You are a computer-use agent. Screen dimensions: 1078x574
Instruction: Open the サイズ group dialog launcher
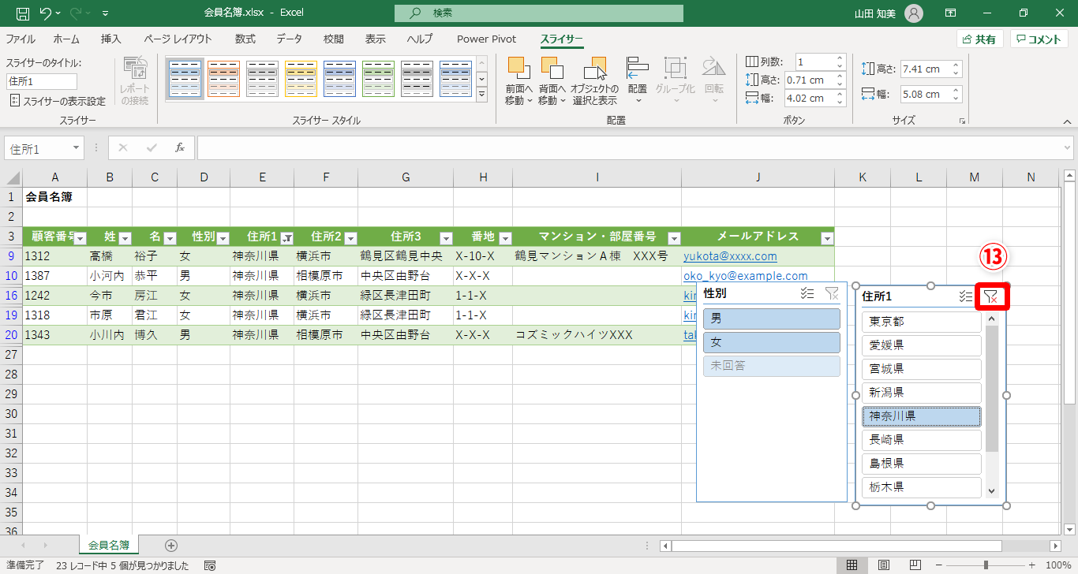point(962,121)
